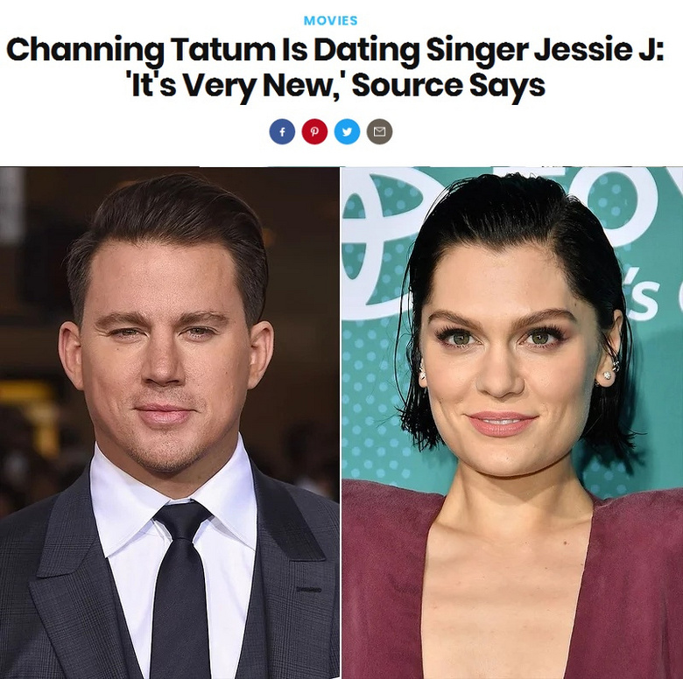Click the woman's maroon shoulder in the photo
This screenshot has height=679, width=683.
pyautogui.click(x=388, y=514)
